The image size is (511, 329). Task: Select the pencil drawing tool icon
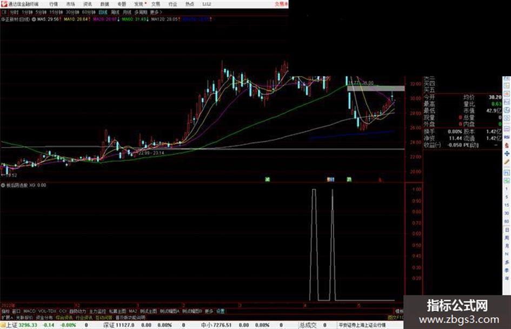(x=507, y=162)
